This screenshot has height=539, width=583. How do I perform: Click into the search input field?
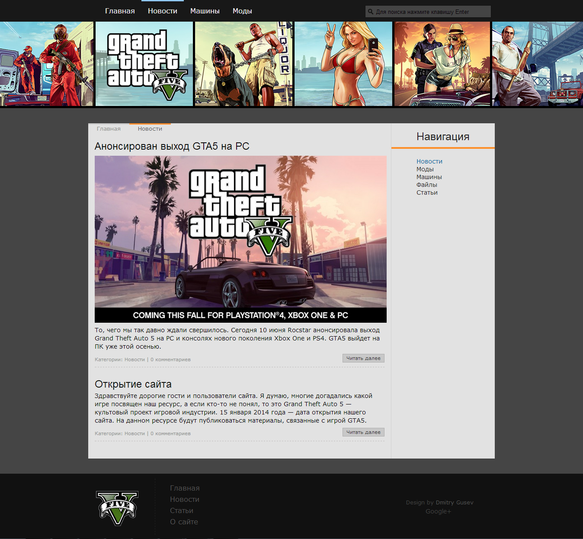pos(428,11)
